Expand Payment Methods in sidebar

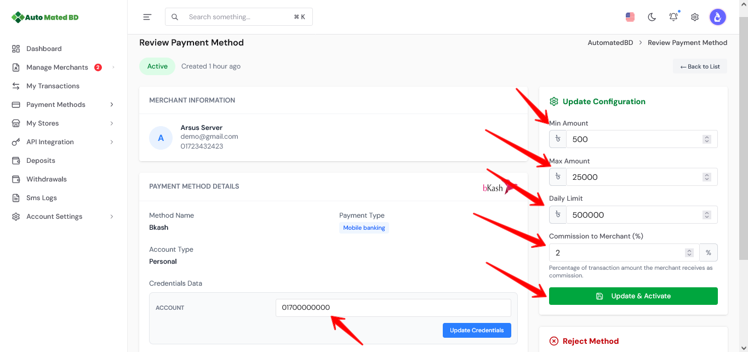click(56, 104)
